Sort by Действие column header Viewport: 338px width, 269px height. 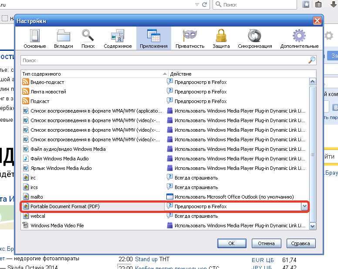(242, 74)
